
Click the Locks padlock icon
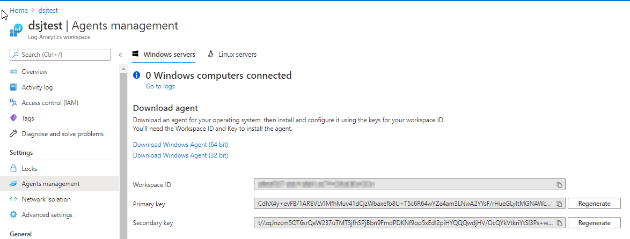[13, 169]
